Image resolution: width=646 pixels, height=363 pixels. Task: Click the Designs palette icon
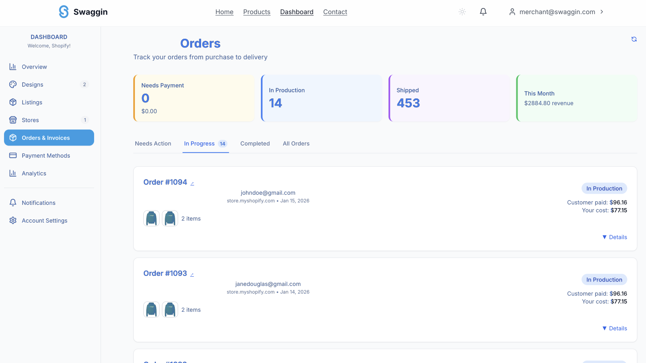pyautogui.click(x=13, y=84)
